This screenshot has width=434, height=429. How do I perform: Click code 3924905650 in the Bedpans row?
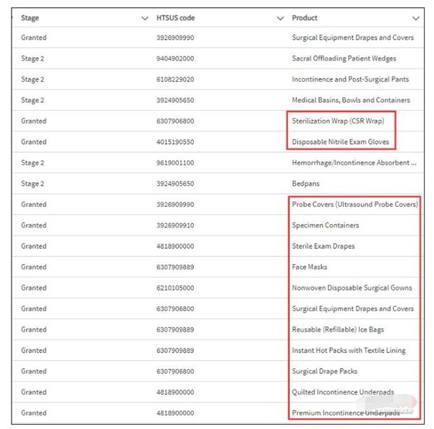click(x=175, y=184)
